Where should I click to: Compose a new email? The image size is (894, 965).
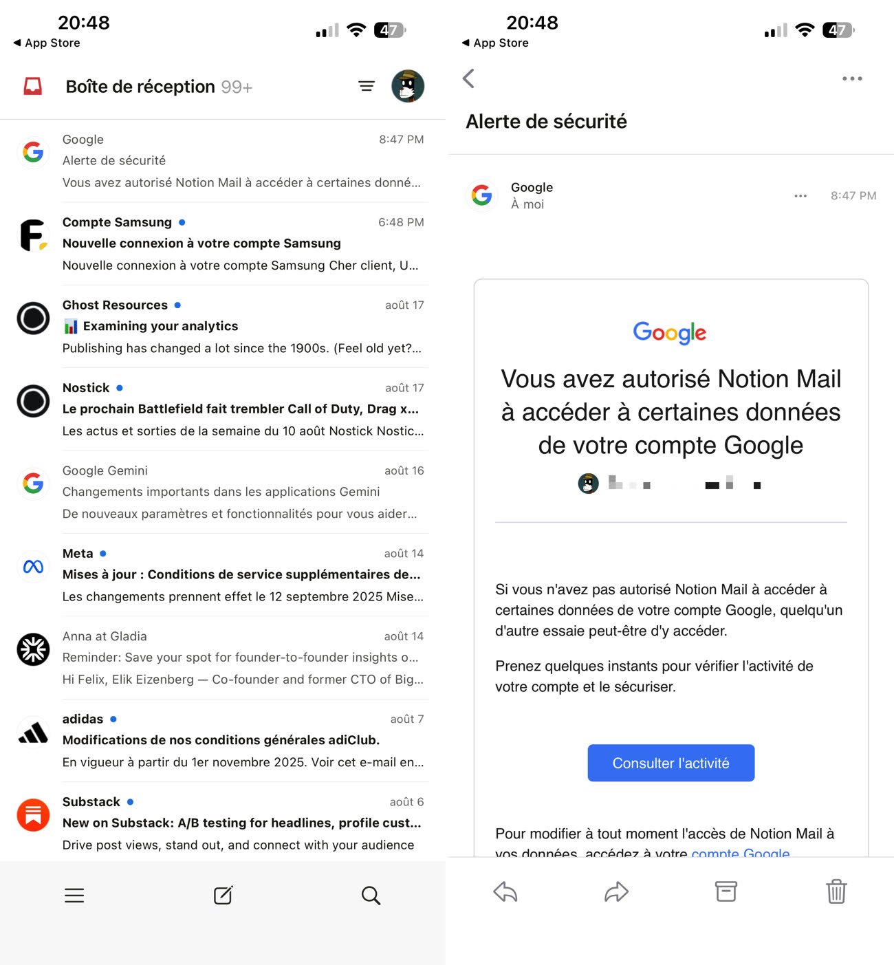pos(223,895)
